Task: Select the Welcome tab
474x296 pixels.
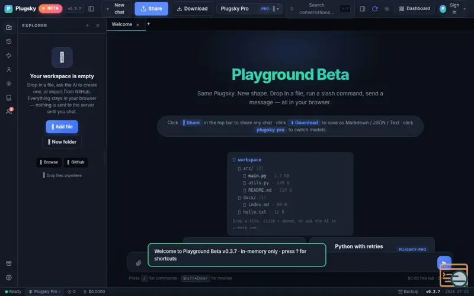Action: coord(122,24)
